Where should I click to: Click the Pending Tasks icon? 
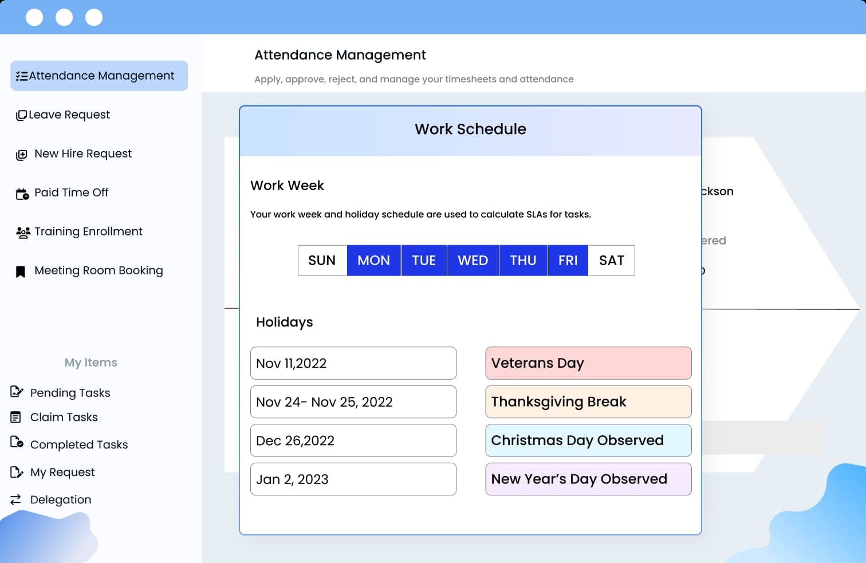(x=17, y=392)
